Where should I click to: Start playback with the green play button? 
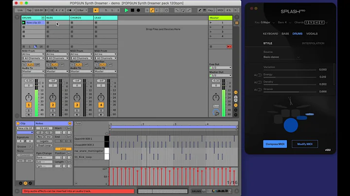pyautogui.click(x=126, y=10)
